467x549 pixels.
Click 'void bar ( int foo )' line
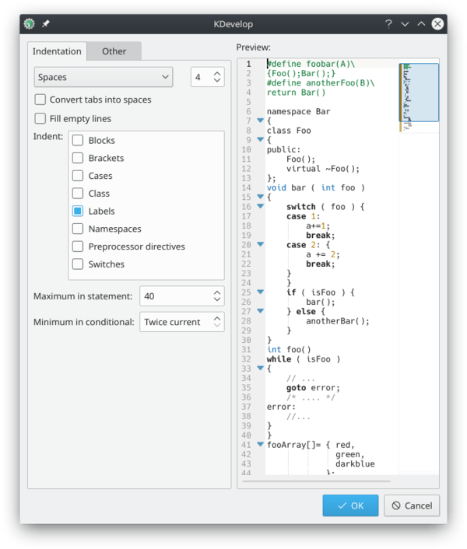click(316, 187)
